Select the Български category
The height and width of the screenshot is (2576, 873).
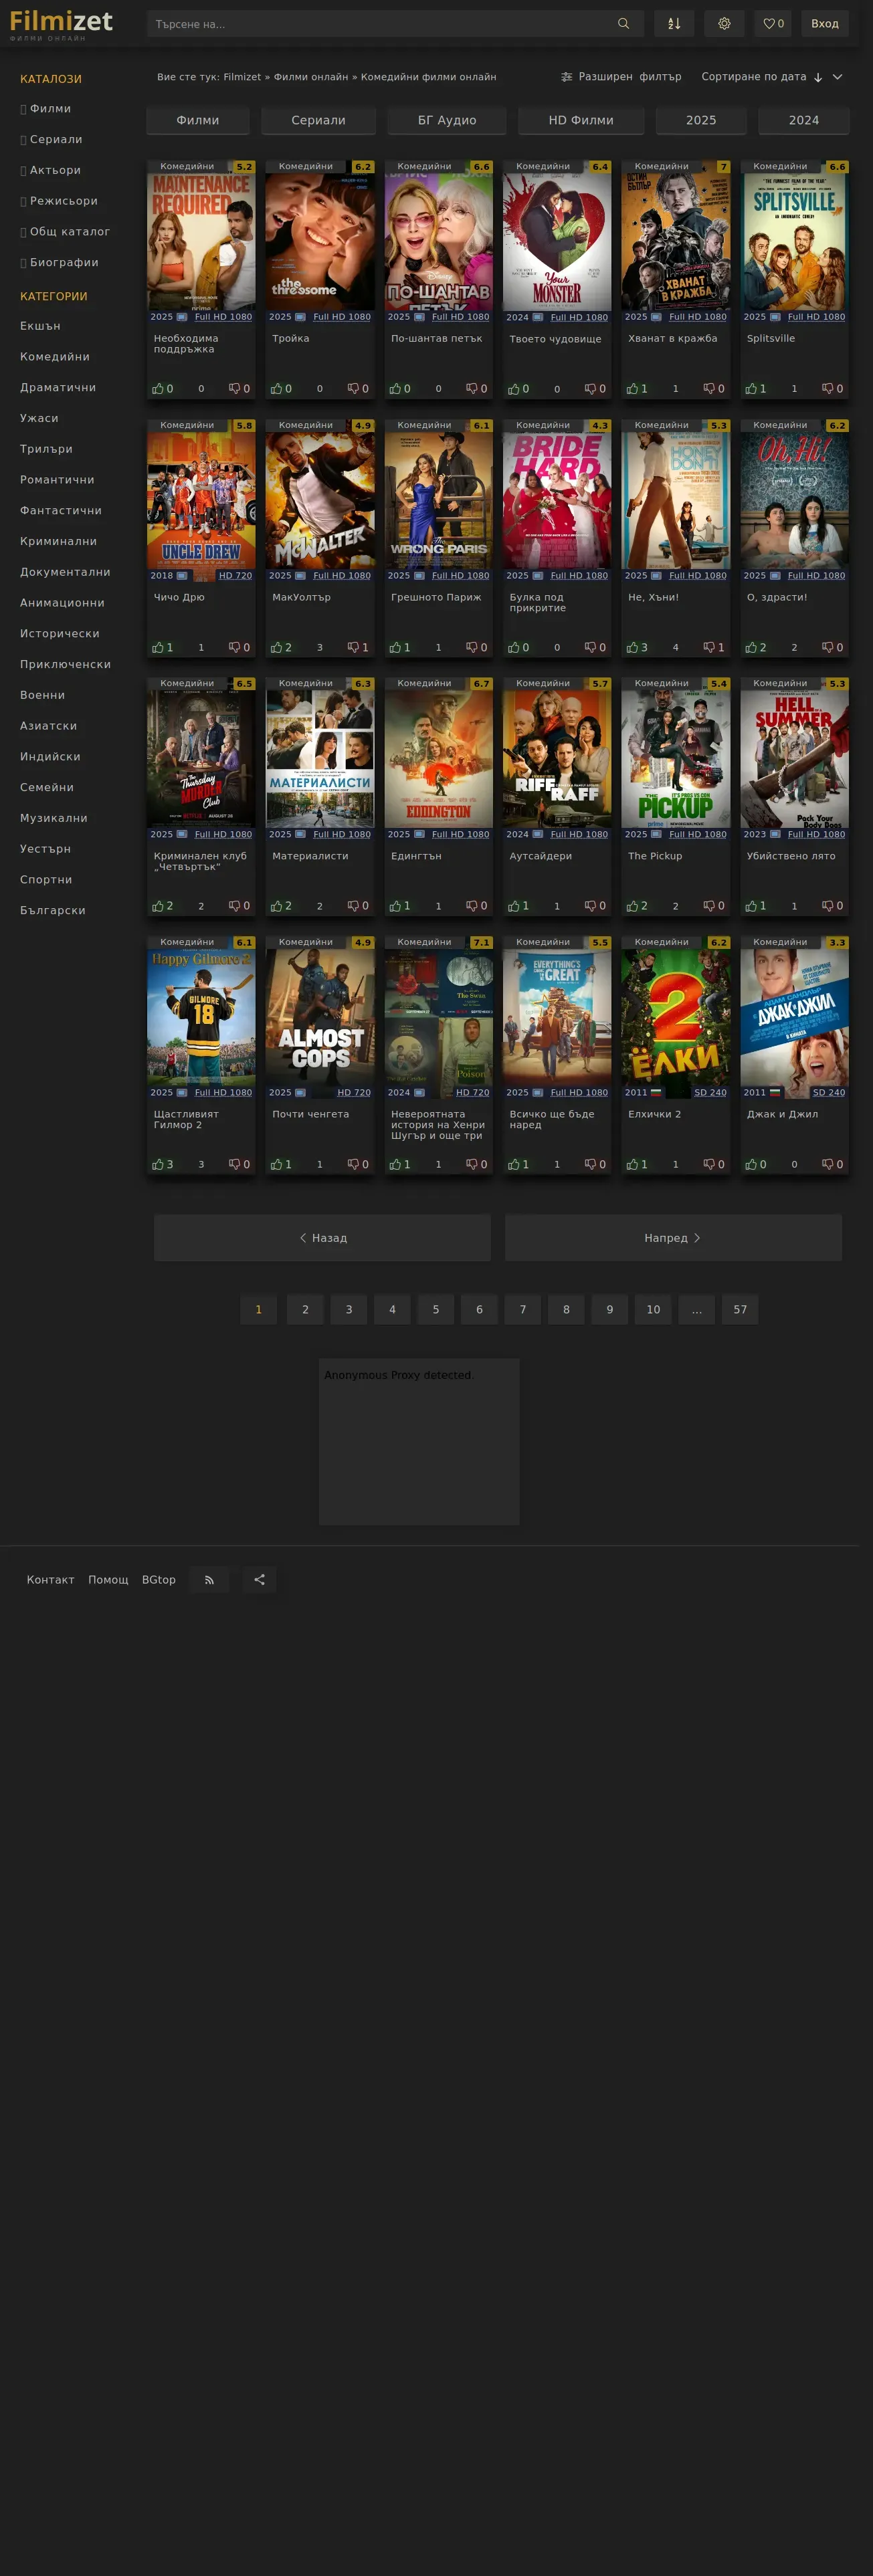tap(53, 911)
